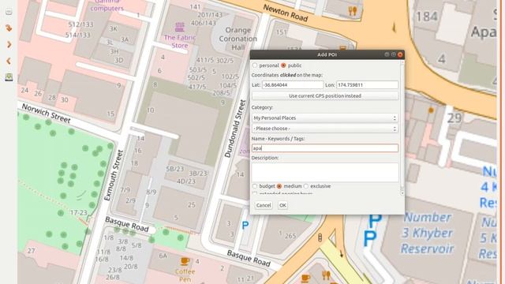The image size is (505, 284).
Task: Click the restaurant icon near Newton Road
Action: [353, 12]
